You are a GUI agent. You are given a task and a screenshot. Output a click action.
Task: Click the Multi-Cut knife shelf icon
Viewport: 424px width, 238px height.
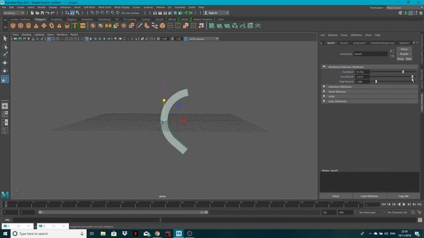[140, 26]
